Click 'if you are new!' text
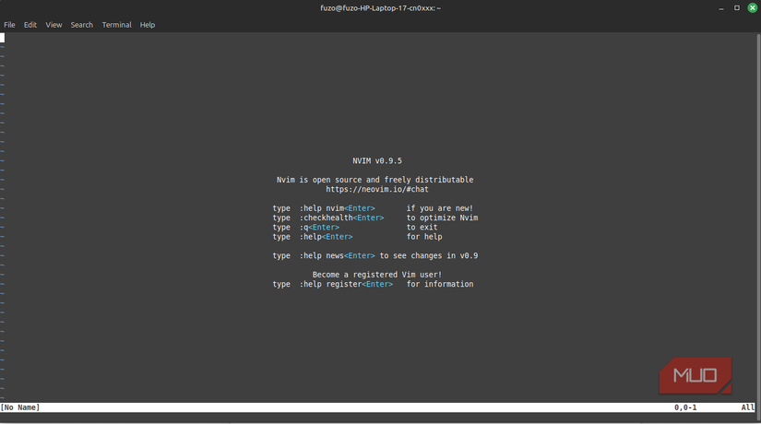 [x=440, y=208]
